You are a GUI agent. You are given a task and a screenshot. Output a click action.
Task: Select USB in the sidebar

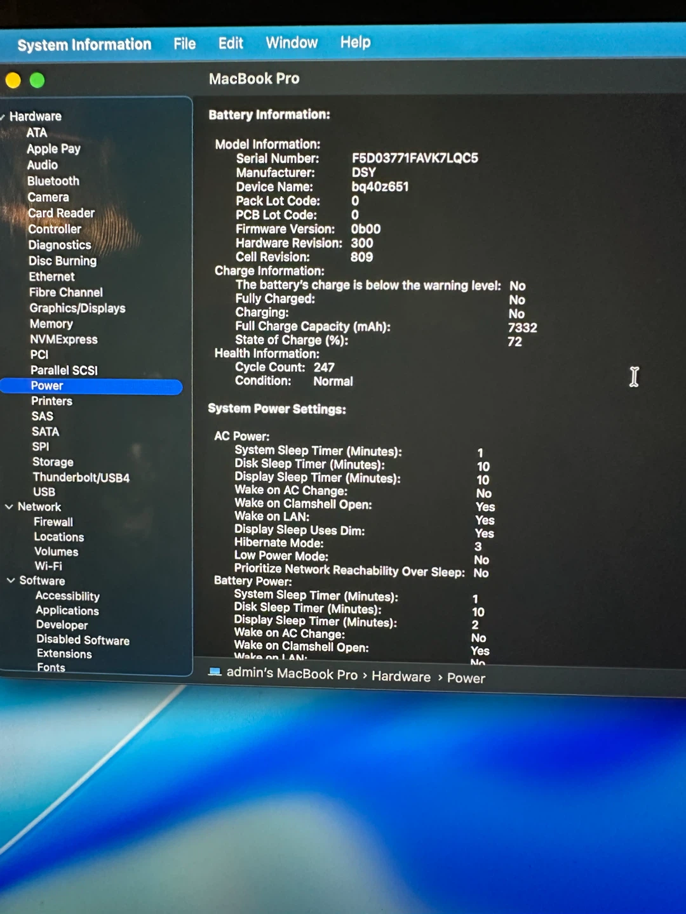[44, 492]
